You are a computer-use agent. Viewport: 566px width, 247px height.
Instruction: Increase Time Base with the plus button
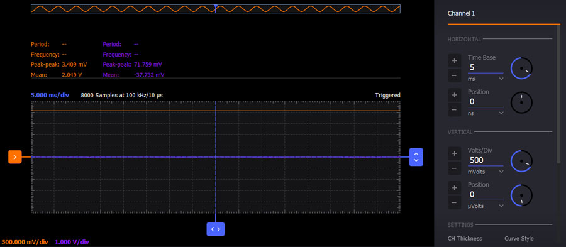(454, 60)
